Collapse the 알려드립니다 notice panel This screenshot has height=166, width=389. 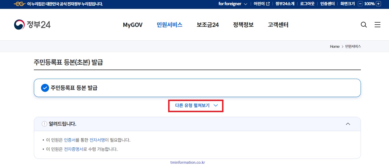[348, 124]
